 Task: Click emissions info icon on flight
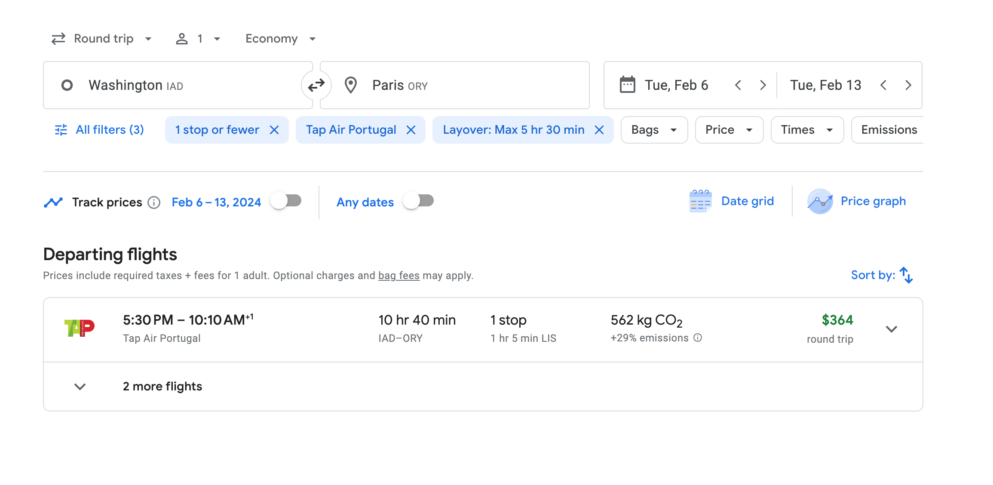pos(698,338)
